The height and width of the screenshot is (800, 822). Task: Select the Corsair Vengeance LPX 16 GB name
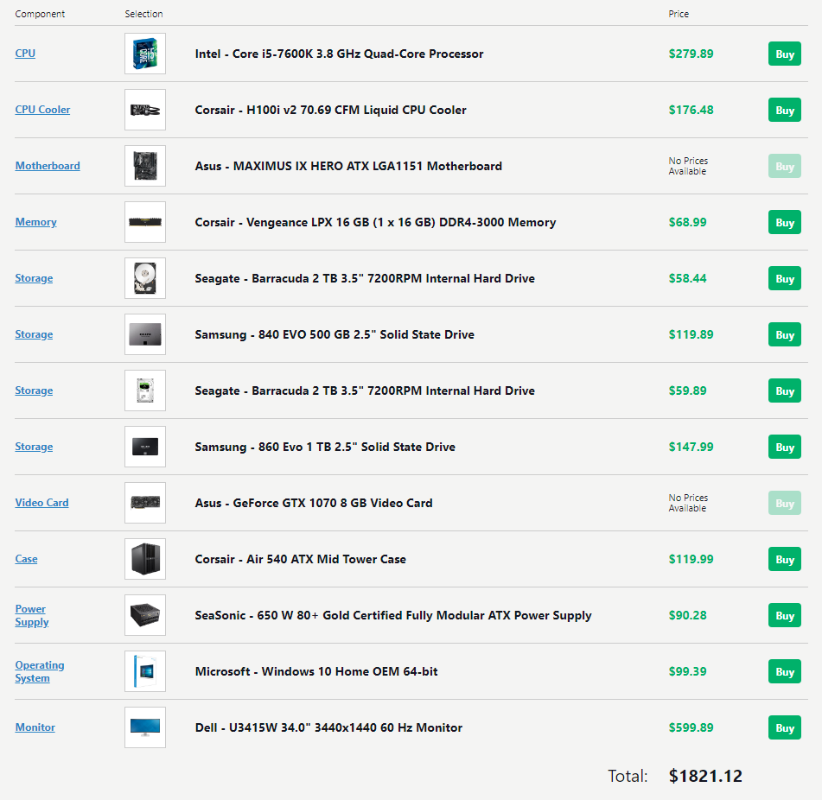tap(375, 222)
